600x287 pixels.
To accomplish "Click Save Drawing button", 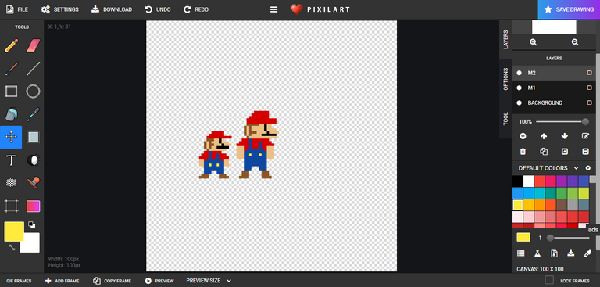I will [x=569, y=9].
